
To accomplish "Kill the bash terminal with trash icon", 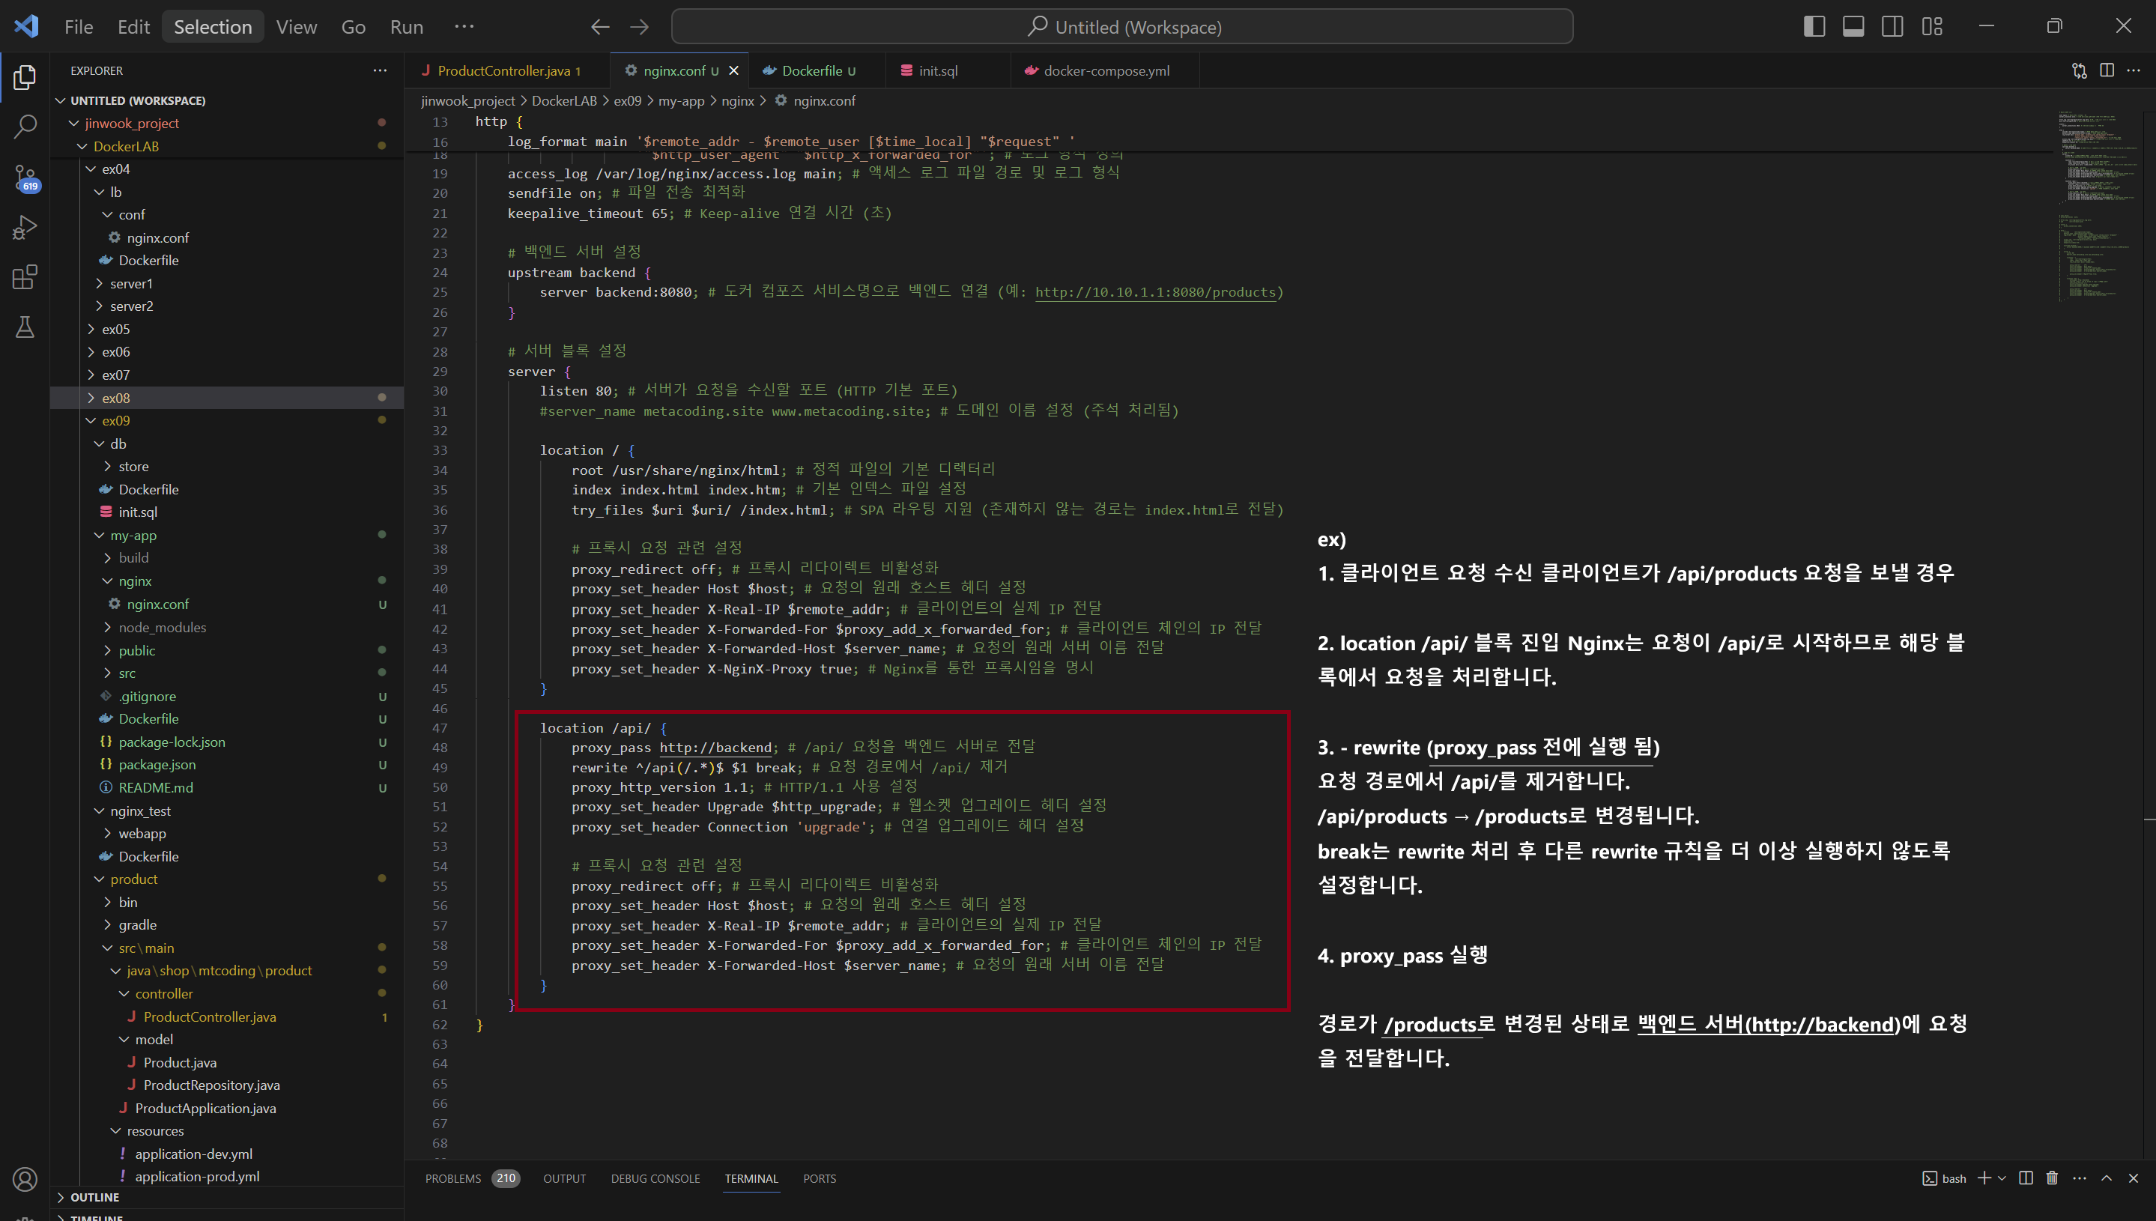I will [2052, 1178].
